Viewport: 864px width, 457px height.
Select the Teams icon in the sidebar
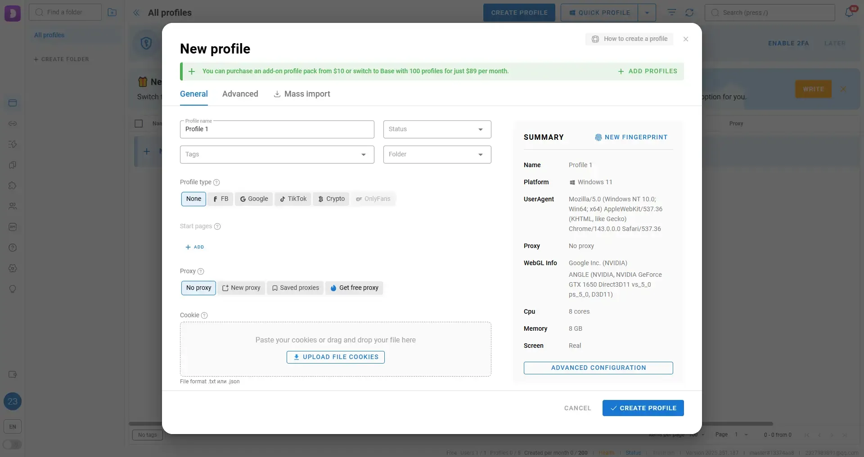point(13,206)
